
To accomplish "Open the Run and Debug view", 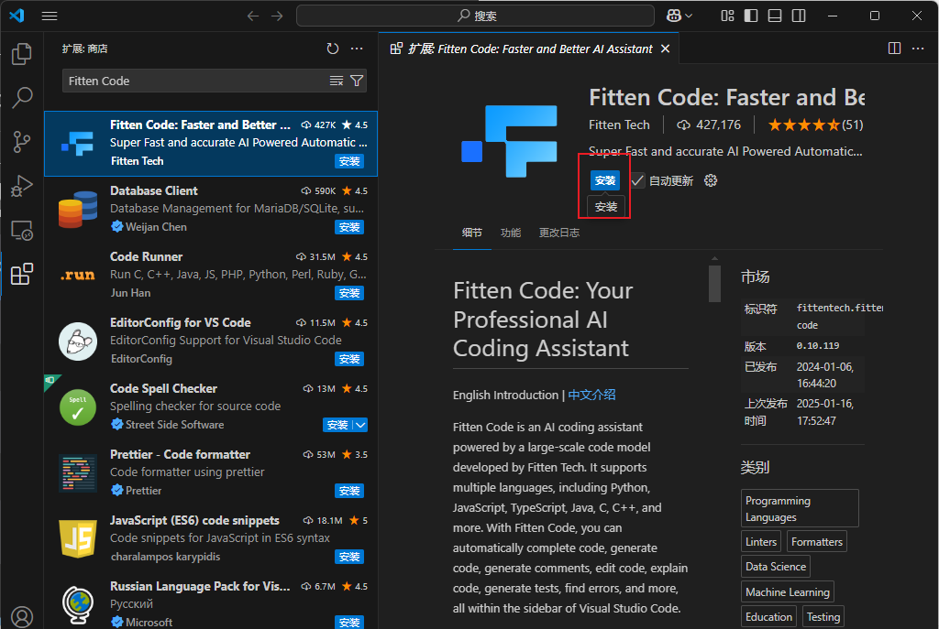I will point(22,186).
